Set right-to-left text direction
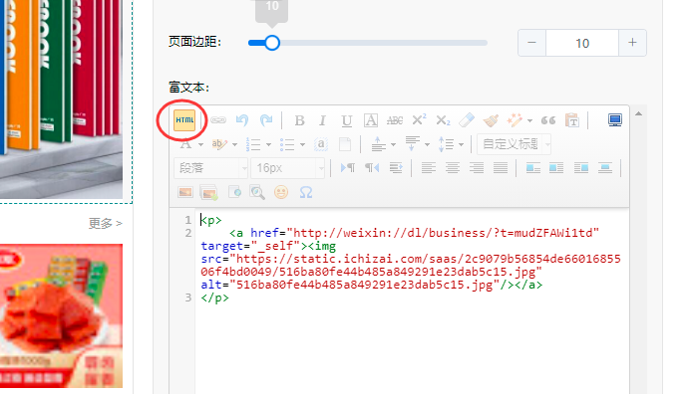Viewport: 691px width, 394px height. 372,168
